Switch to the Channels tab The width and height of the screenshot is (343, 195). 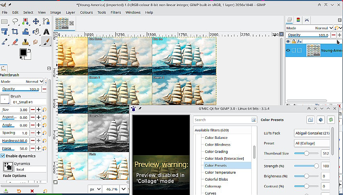pyautogui.click(x=298, y=20)
